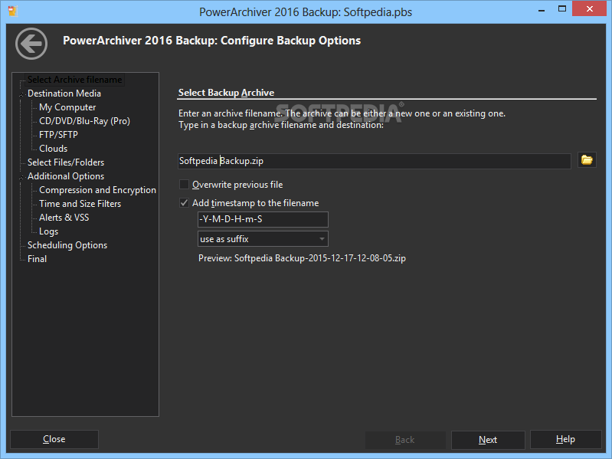Open the browse folder icon for archive filename

click(x=587, y=160)
